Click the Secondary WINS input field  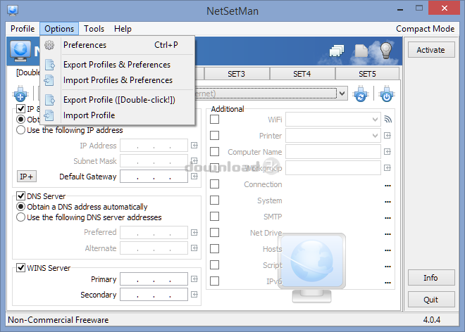tap(154, 295)
